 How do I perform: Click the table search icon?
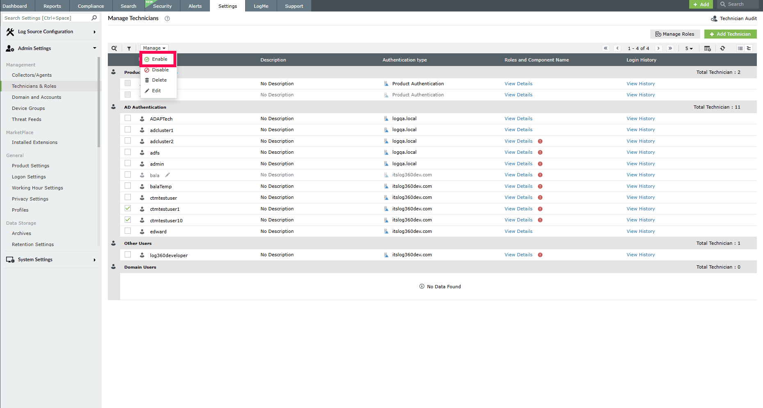pos(114,48)
